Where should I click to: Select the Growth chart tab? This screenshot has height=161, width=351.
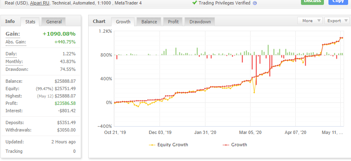coord(123,22)
